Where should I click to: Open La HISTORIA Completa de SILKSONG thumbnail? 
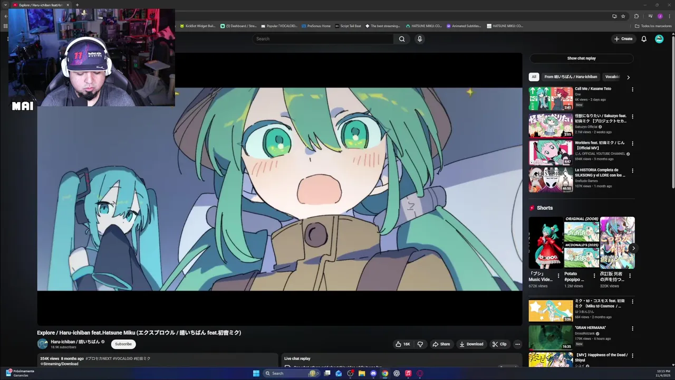click(551, 180)
